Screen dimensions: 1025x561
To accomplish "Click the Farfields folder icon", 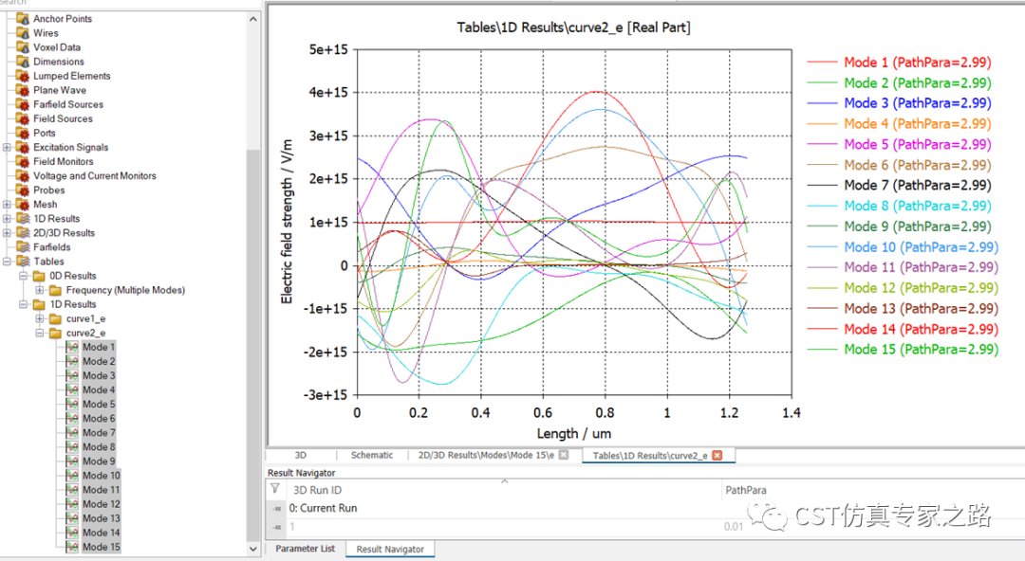I will [x=23, y=247].
